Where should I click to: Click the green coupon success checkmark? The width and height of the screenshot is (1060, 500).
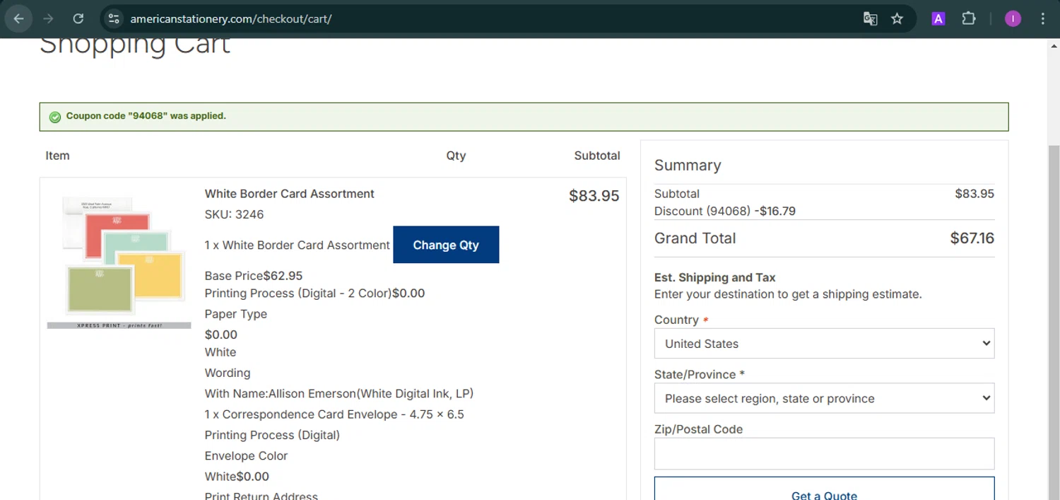[55, 117]
